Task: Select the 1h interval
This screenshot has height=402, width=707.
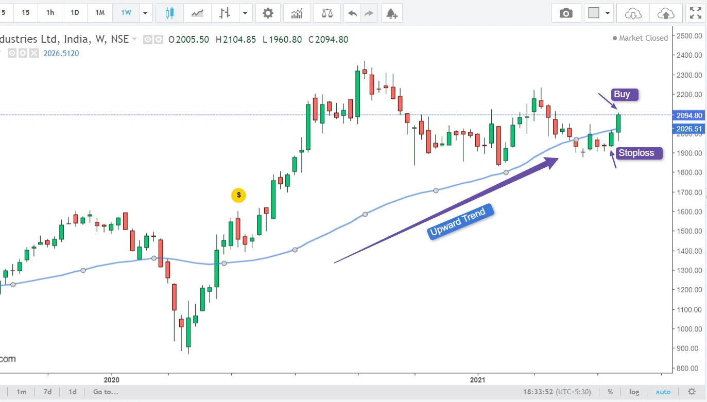Action: tap(50, 13)
